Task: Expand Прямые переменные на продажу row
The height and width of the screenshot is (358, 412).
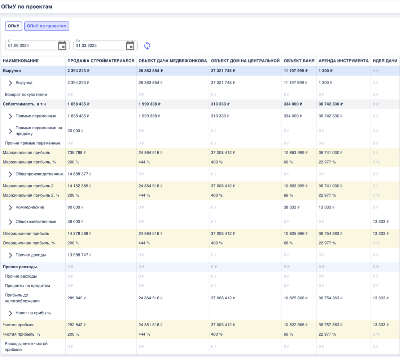Action: click(x=10, y=131)
